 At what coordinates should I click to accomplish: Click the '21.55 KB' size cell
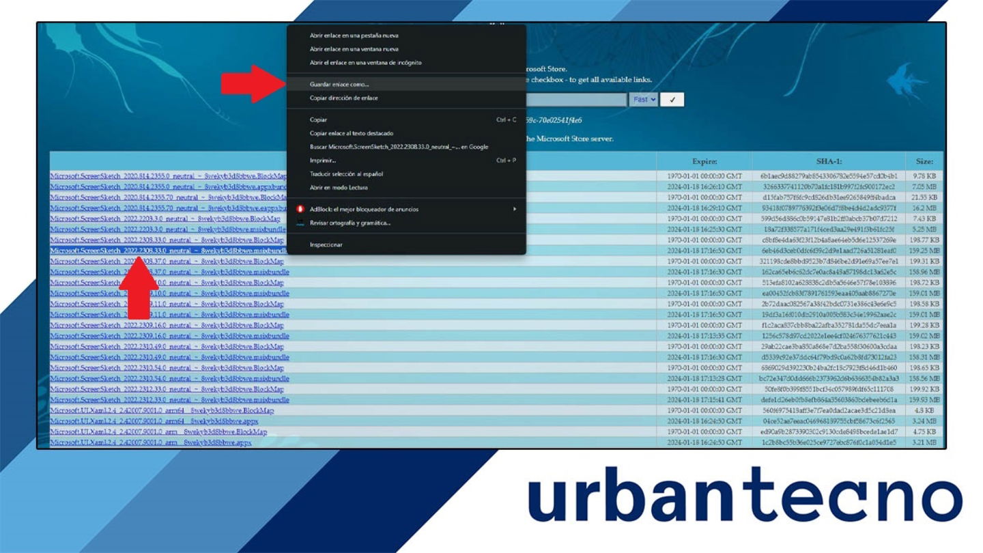click(925, 197)
